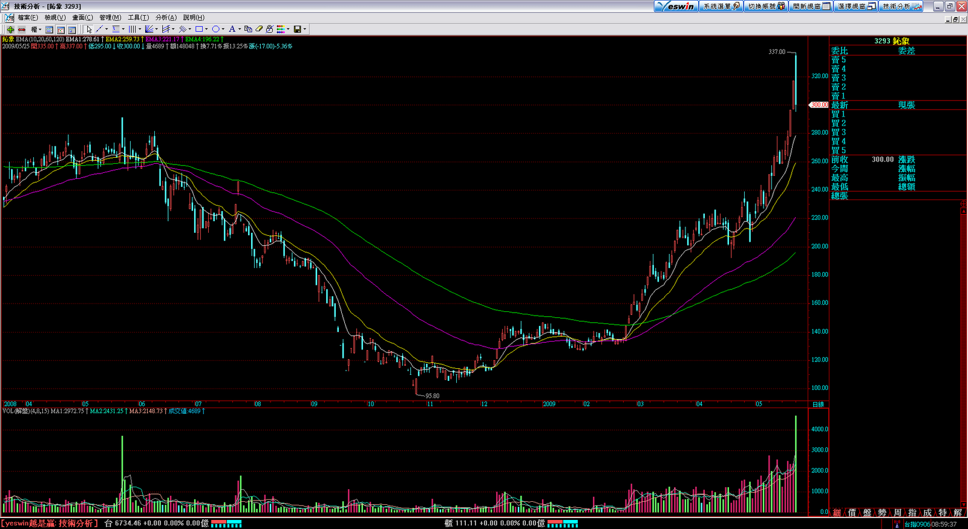
Task: Click the 3293 stock title in quote panel
Action: coord(892,41)
